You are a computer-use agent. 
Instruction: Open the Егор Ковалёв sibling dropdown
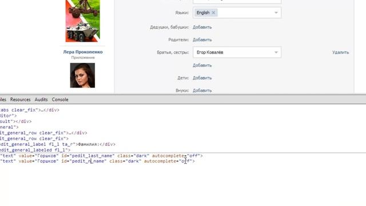pos(237,52)
